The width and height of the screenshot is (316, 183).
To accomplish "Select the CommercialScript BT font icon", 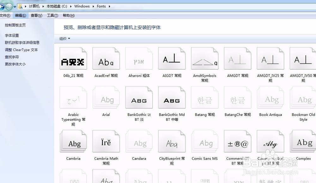I will 270,141.
